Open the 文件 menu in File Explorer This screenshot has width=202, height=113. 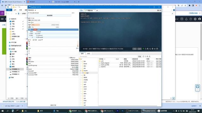pyautogui.click(x=9, y=10)
